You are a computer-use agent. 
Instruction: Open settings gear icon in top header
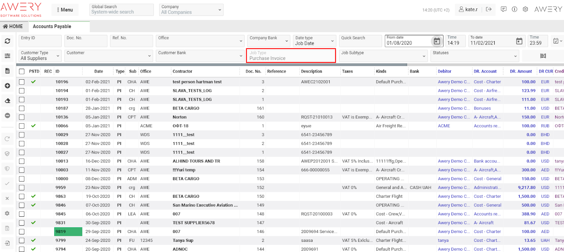pos(525,10)
